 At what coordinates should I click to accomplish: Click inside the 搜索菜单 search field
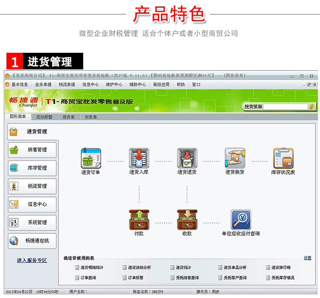click(285, 106)
